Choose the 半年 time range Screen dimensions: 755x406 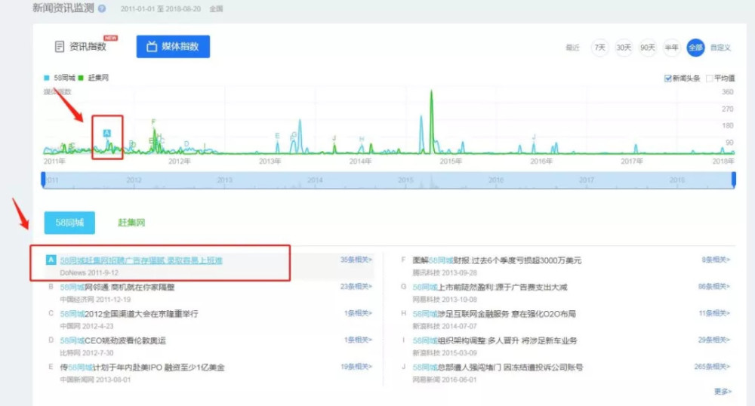pyautogui.click(x=671, y=47)
